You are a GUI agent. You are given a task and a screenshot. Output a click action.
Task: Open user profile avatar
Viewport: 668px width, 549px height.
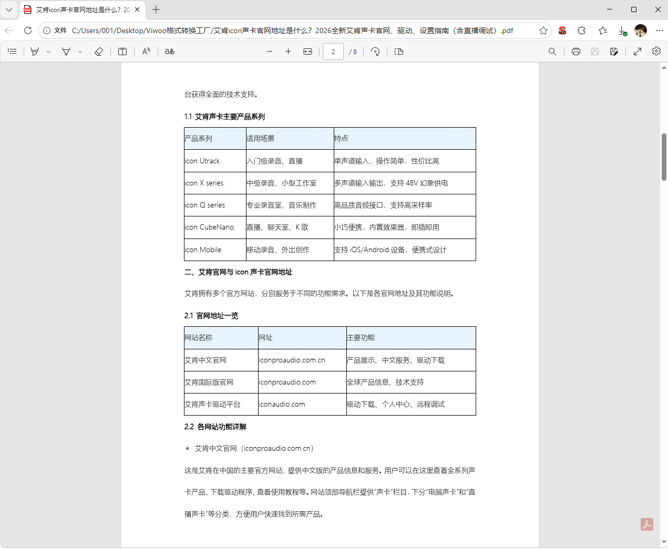(641, 30)
